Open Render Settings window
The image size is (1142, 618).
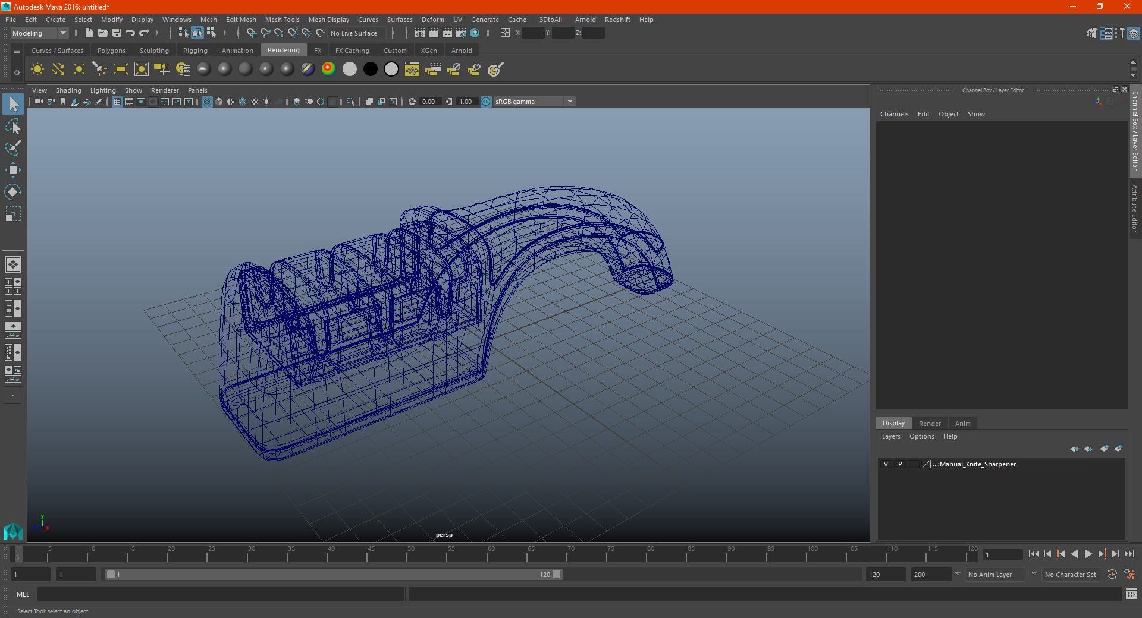[x=461, y=33]
